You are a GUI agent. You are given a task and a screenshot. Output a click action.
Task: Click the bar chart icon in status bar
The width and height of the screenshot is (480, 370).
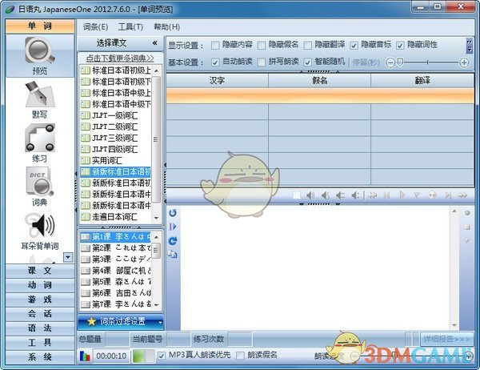pyautogui.click(x=86, y=356)
